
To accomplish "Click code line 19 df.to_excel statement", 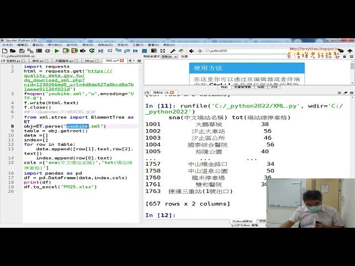I will coord(60,187).
